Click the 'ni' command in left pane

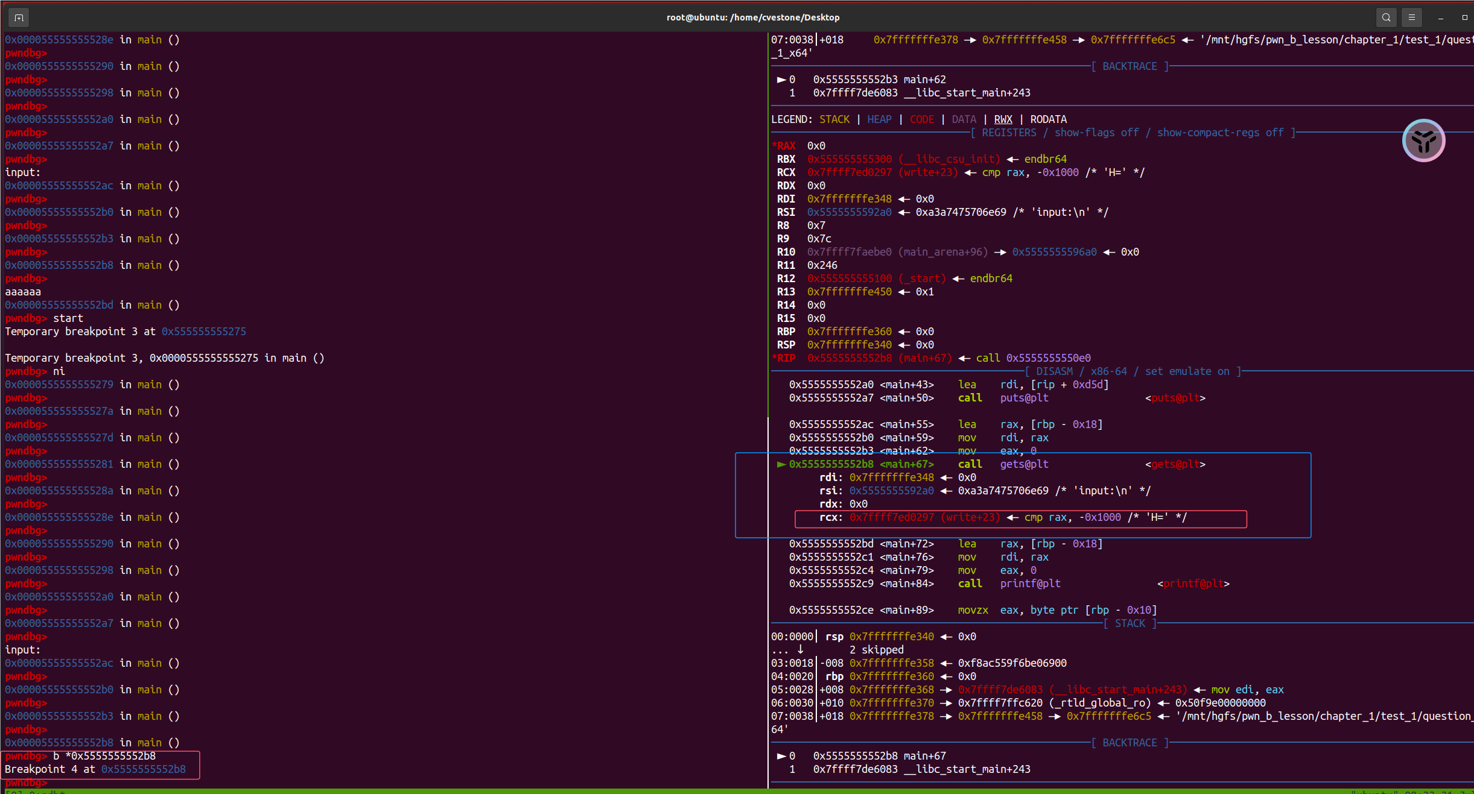59,371
